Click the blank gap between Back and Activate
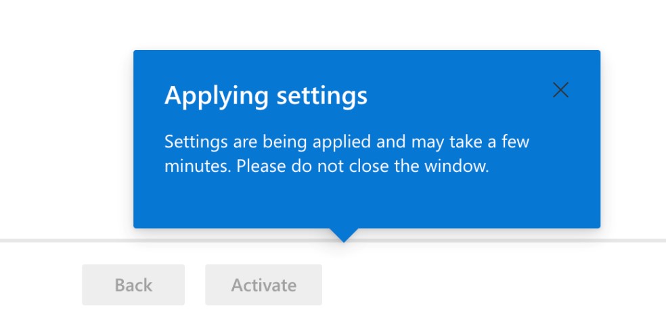The height and width of the screenshot is (322, 666). (x=195, y=285)
